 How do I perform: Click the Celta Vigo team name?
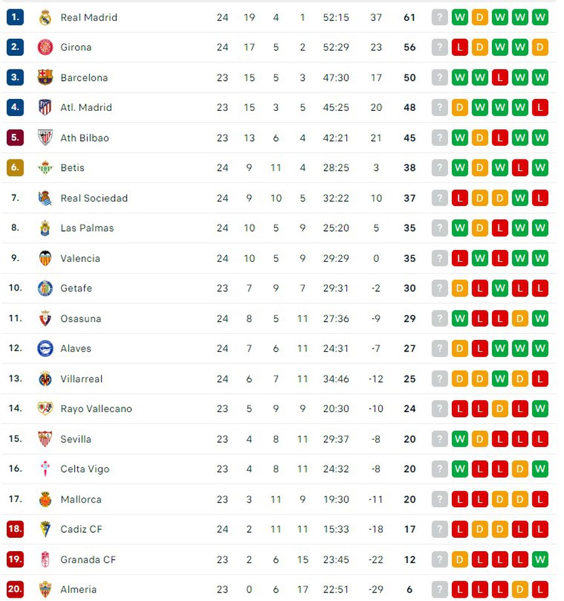(85, 469)
